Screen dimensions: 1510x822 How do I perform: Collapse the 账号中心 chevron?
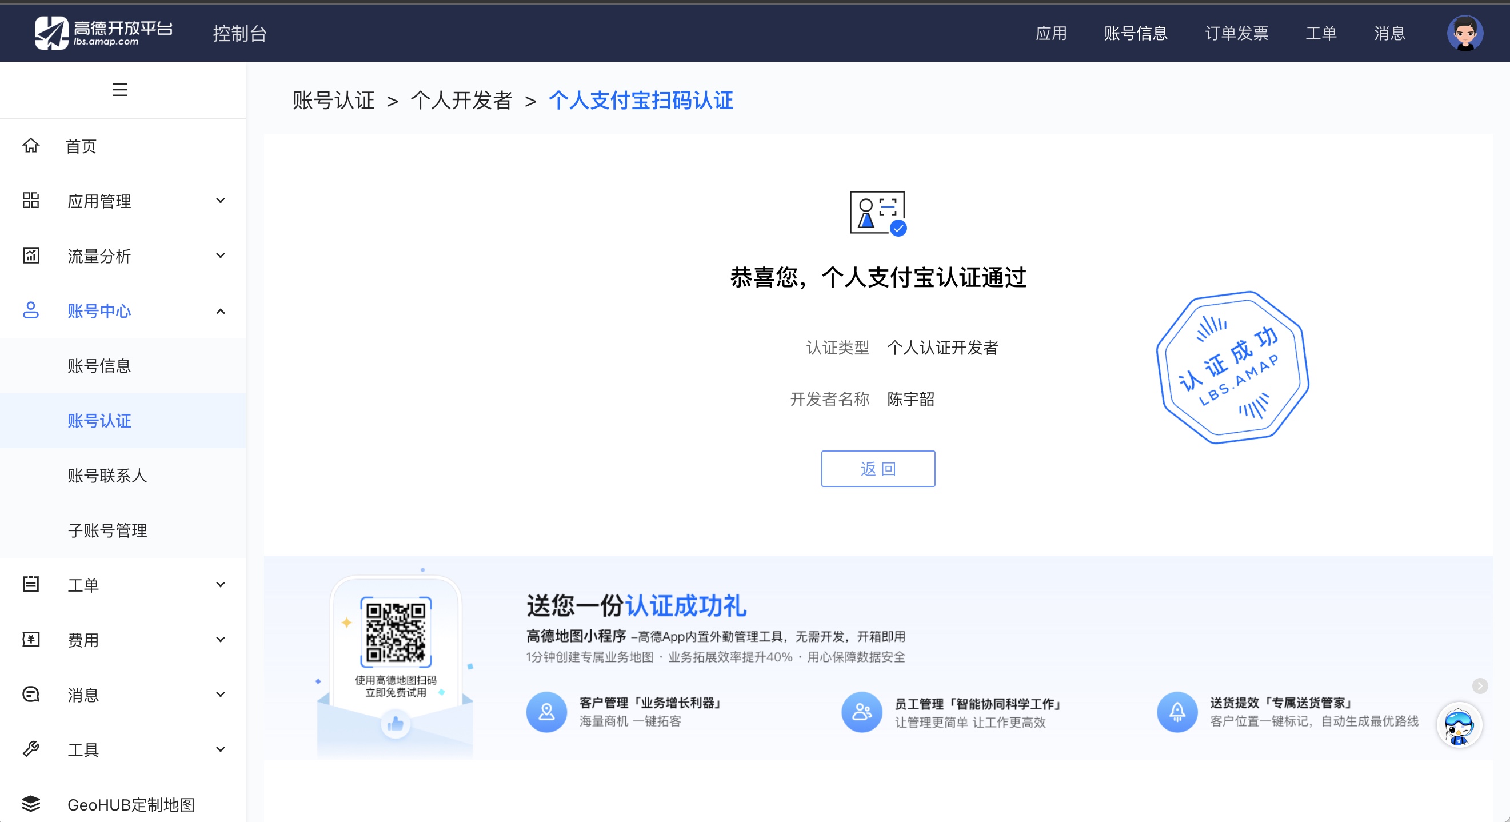[x=221, y=311]
